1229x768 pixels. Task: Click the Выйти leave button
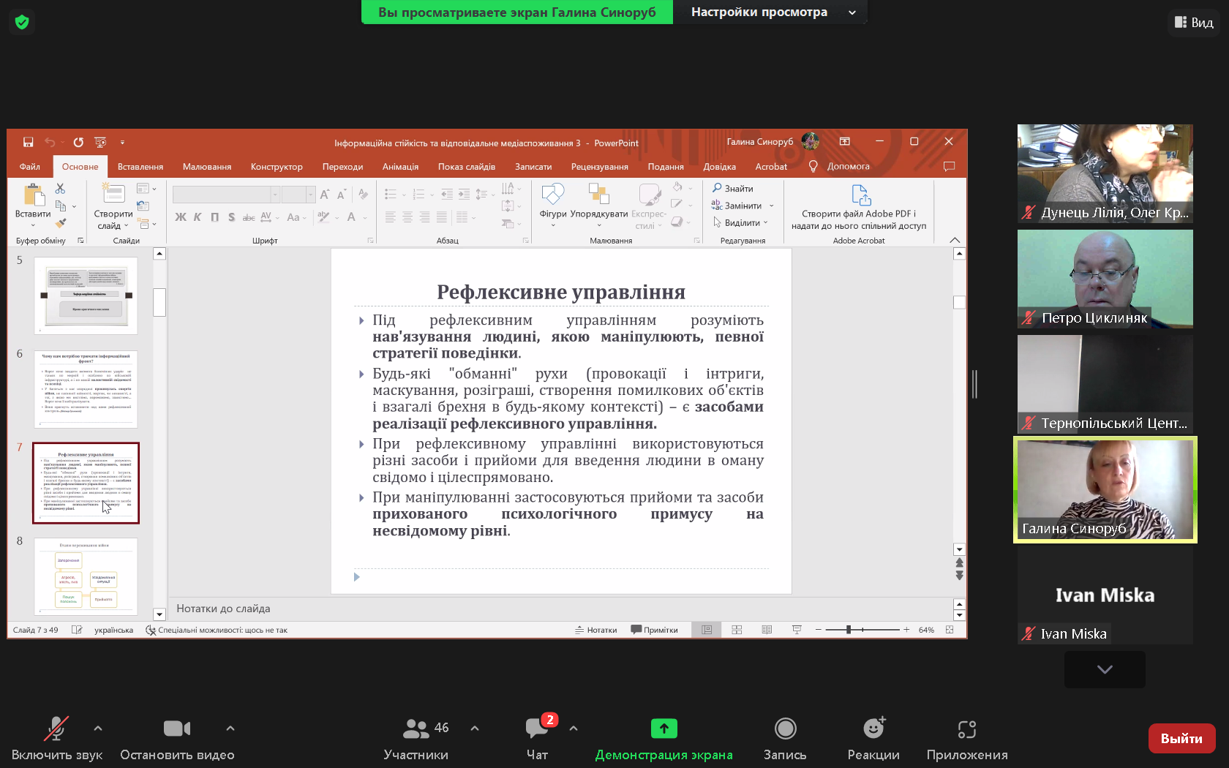click(x=1181, y=738)
